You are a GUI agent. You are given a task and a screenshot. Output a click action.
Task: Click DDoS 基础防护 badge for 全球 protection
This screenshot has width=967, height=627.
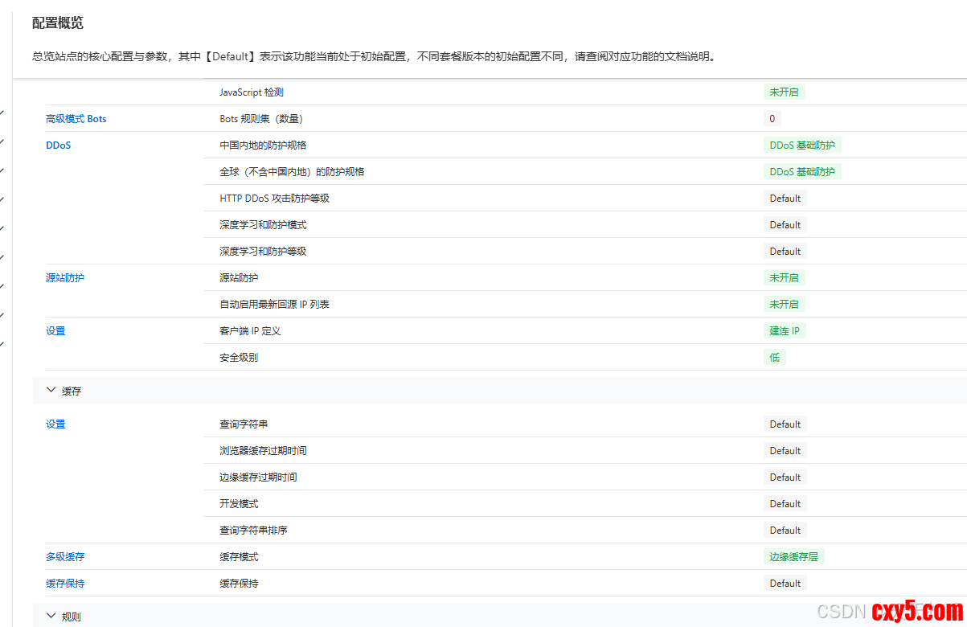[x=801, y=172]
